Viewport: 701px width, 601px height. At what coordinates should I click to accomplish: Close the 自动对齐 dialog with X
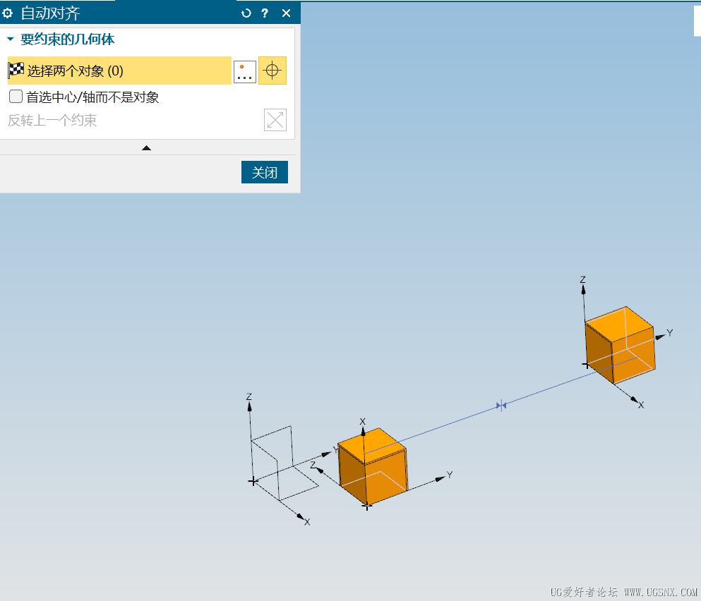tap(286, 13)
